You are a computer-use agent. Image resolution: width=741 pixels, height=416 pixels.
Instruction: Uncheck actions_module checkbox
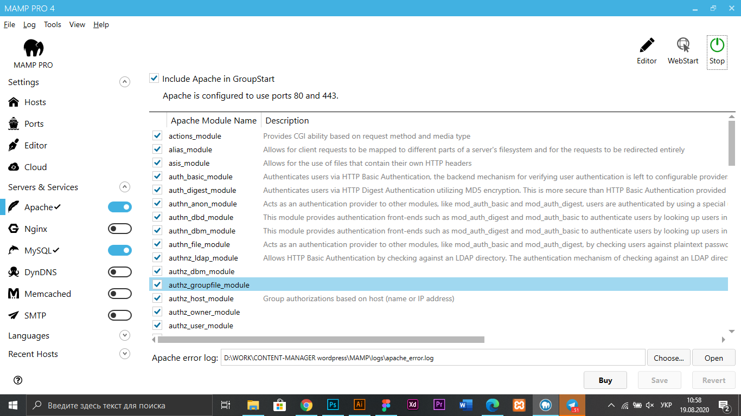157,135
